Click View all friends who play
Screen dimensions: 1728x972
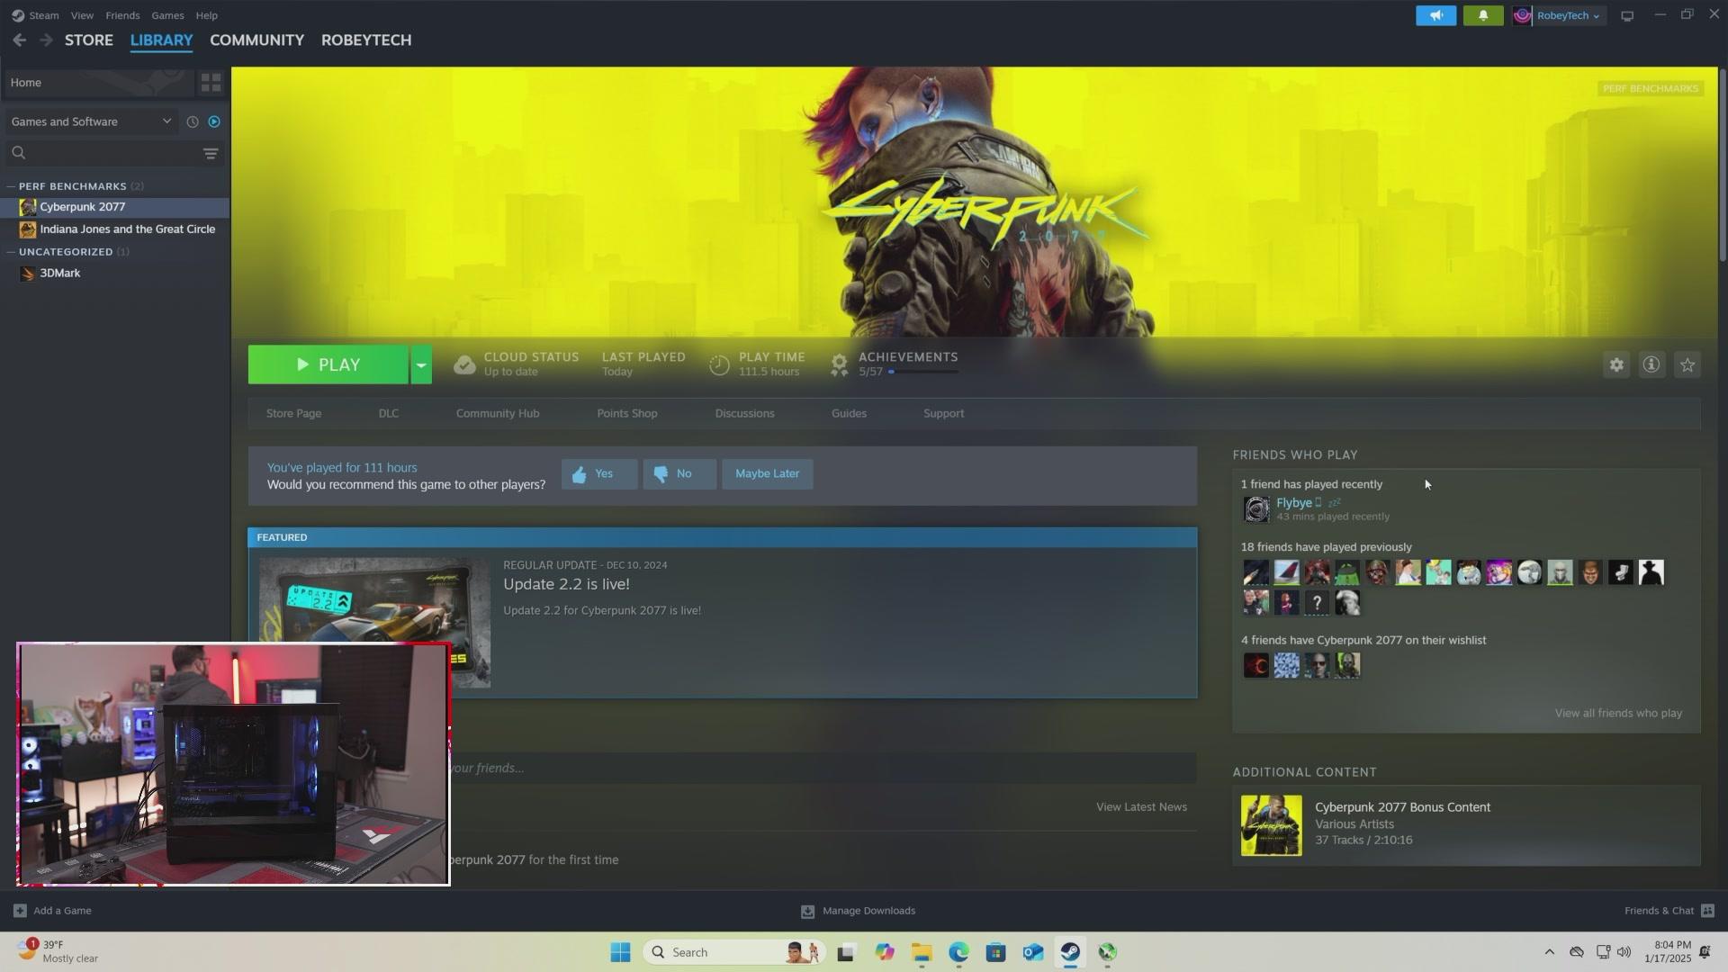tap(1618, 713)
